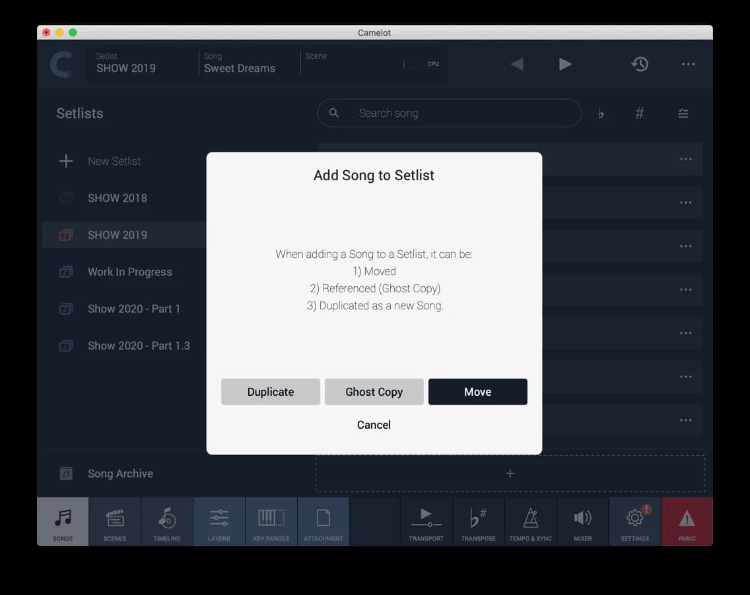Open the Tempo & Sync panel

point(530,521)
